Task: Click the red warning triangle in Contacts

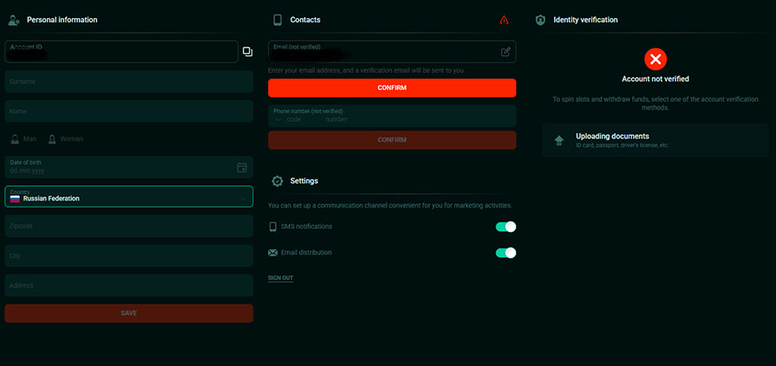Action: pyautogui.click(x=505, y=20)
